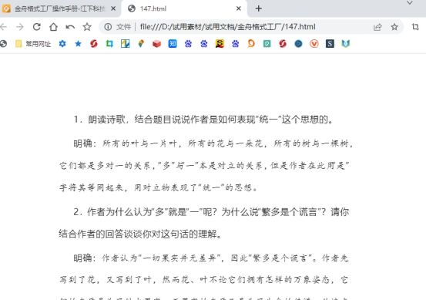Open the 常用网址 bookmarks folder

coord(33,44)
